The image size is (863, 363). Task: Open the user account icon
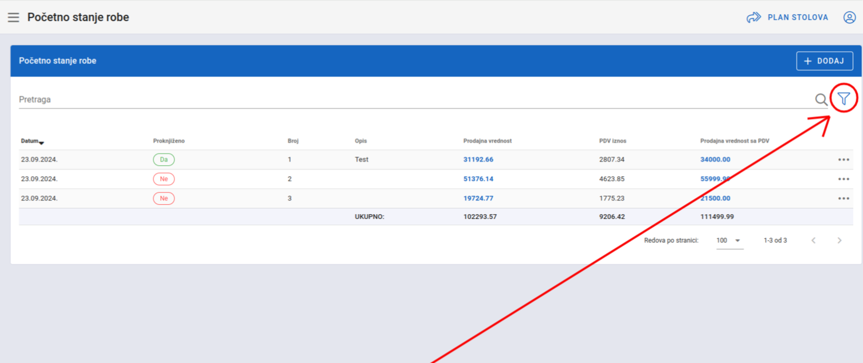[x=849, y=17]
